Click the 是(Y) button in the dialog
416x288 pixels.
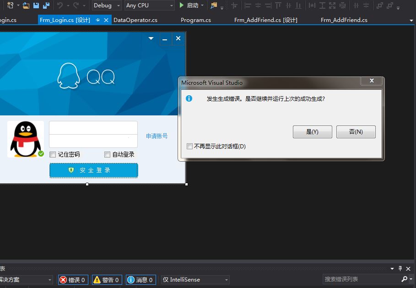click(312, 132)
